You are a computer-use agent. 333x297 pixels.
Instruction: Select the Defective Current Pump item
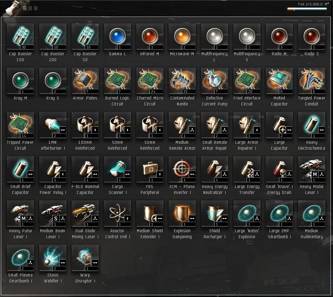pyautogui.click(x=215, y=81)
